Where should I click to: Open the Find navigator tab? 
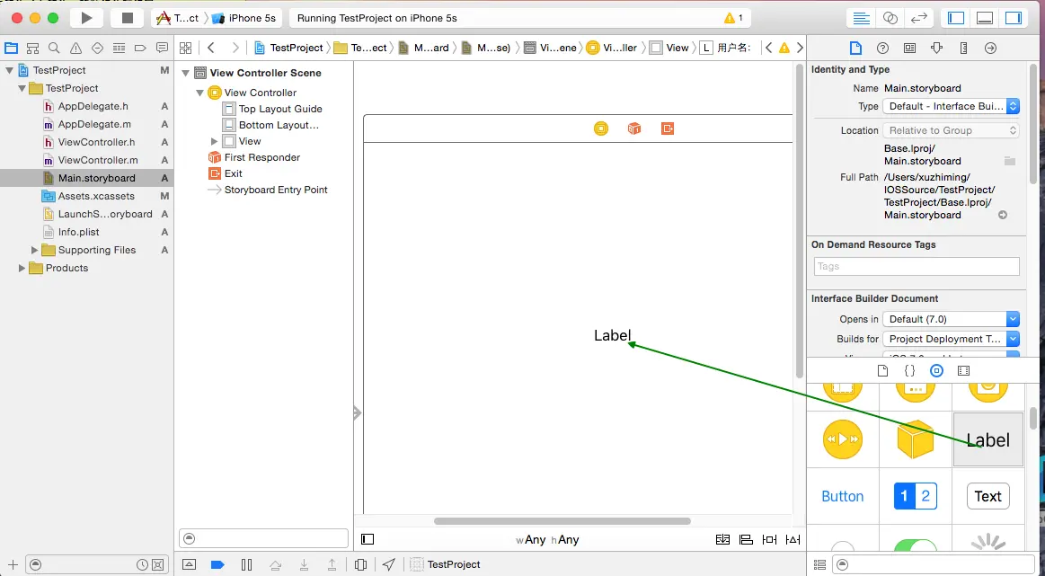coord(54,48)
